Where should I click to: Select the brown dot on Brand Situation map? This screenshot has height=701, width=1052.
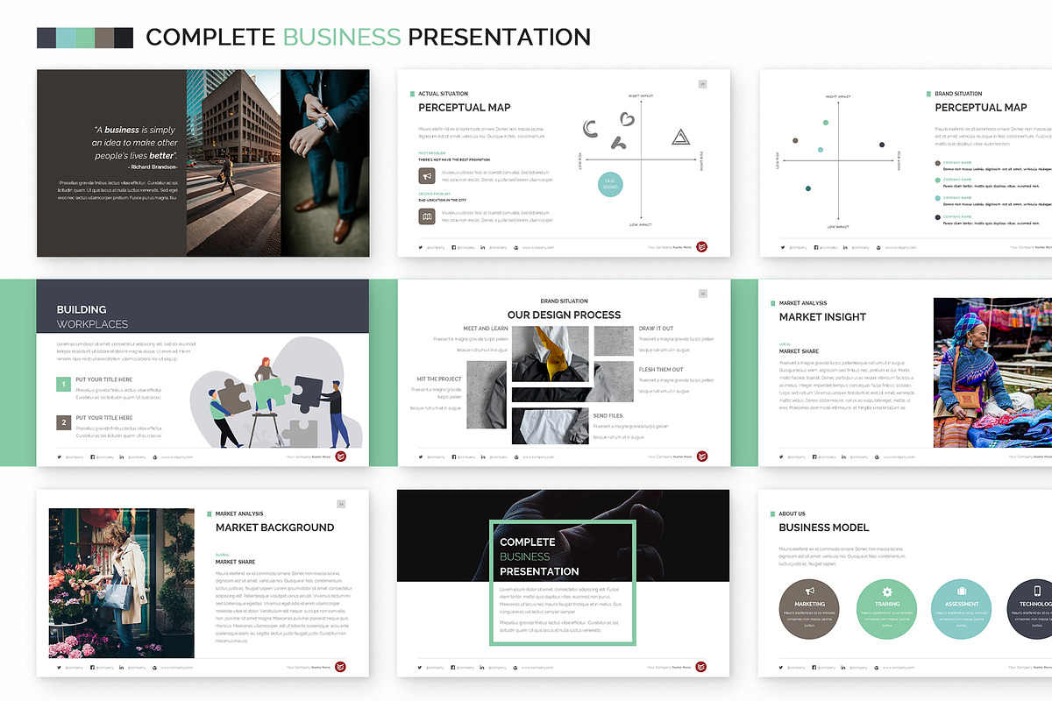coord(795,140)
